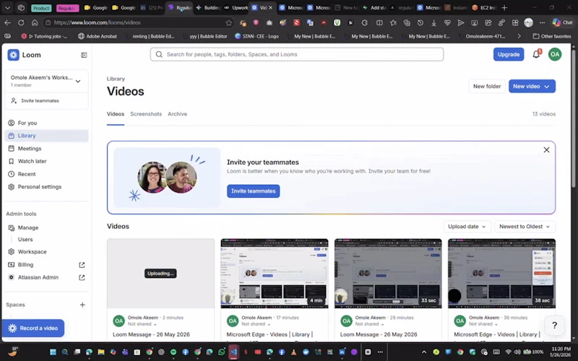Open the browser tab list dropdown

pyautogui.click(x=7, y=7)
